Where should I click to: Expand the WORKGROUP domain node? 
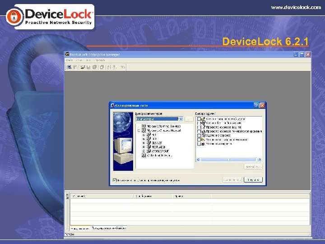tap(144, 151)
